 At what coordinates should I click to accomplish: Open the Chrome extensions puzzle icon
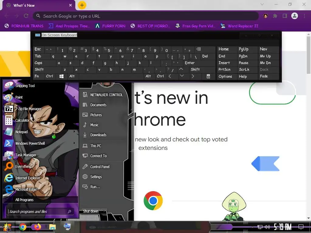click(x=275, y=16)
